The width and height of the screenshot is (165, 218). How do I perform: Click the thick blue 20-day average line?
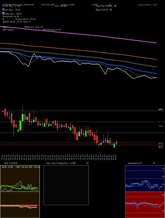click(x=78, y=60)
